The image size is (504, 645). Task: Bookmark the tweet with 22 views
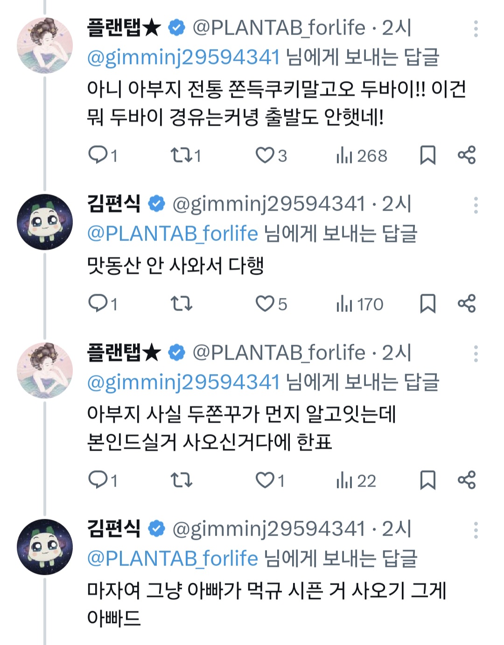tap(427, 480)
